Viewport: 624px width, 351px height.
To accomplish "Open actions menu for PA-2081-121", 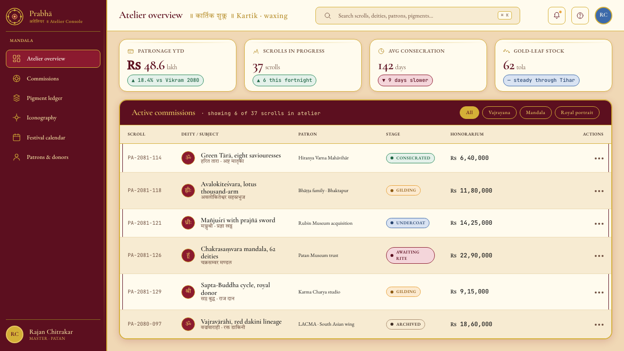I will (x=599, y=223).
